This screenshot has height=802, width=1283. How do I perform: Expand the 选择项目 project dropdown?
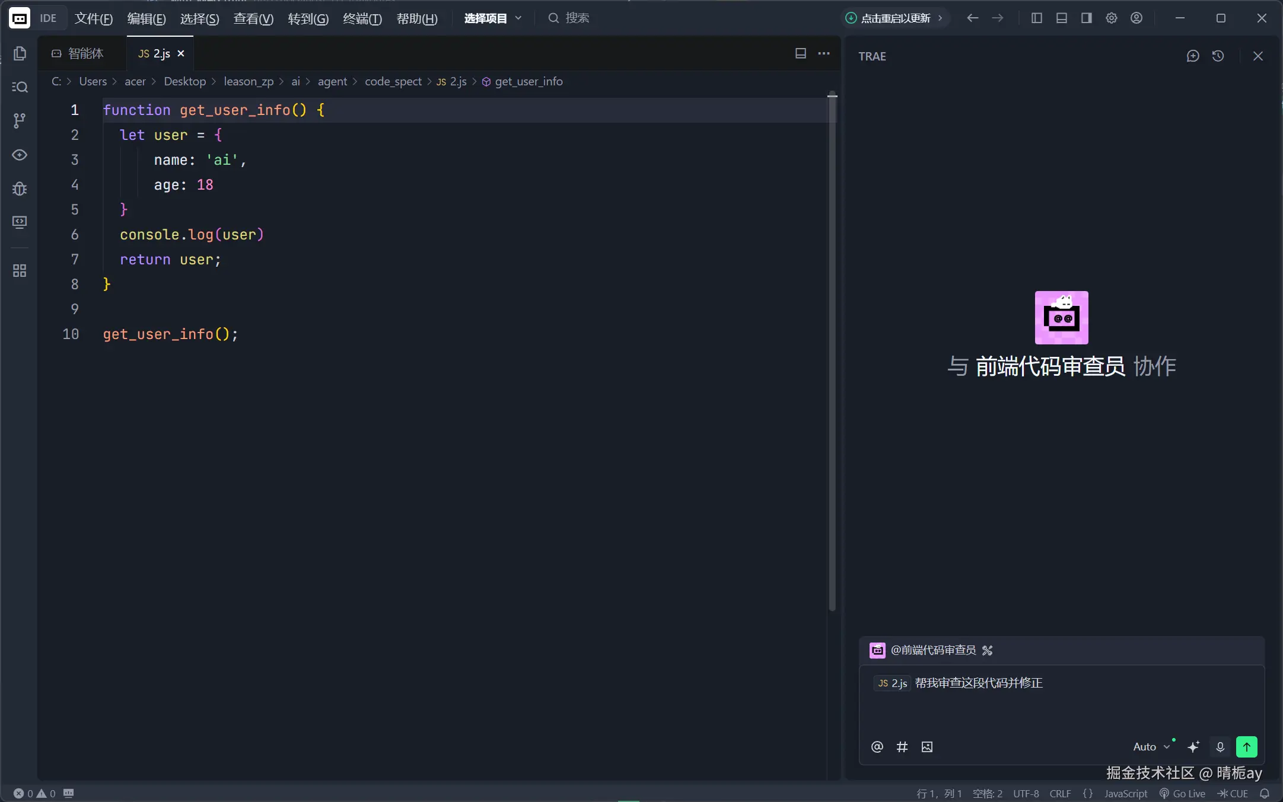coord(492,18)
